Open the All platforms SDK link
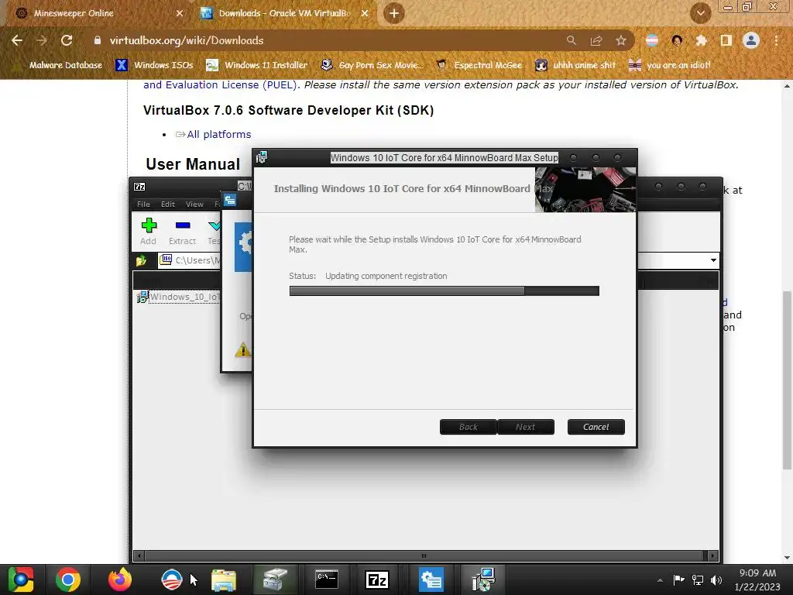The image size is (793, 595). point(219,134)
